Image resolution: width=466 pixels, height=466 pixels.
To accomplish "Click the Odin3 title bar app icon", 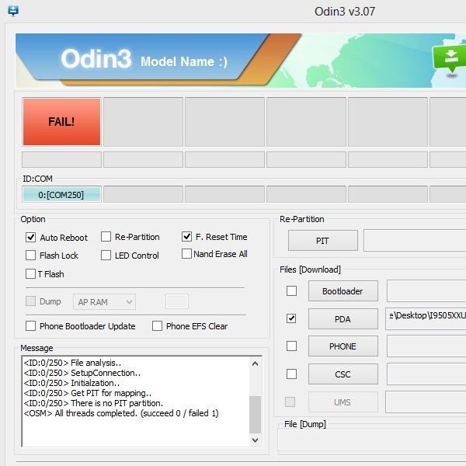I will coord(13,11).
